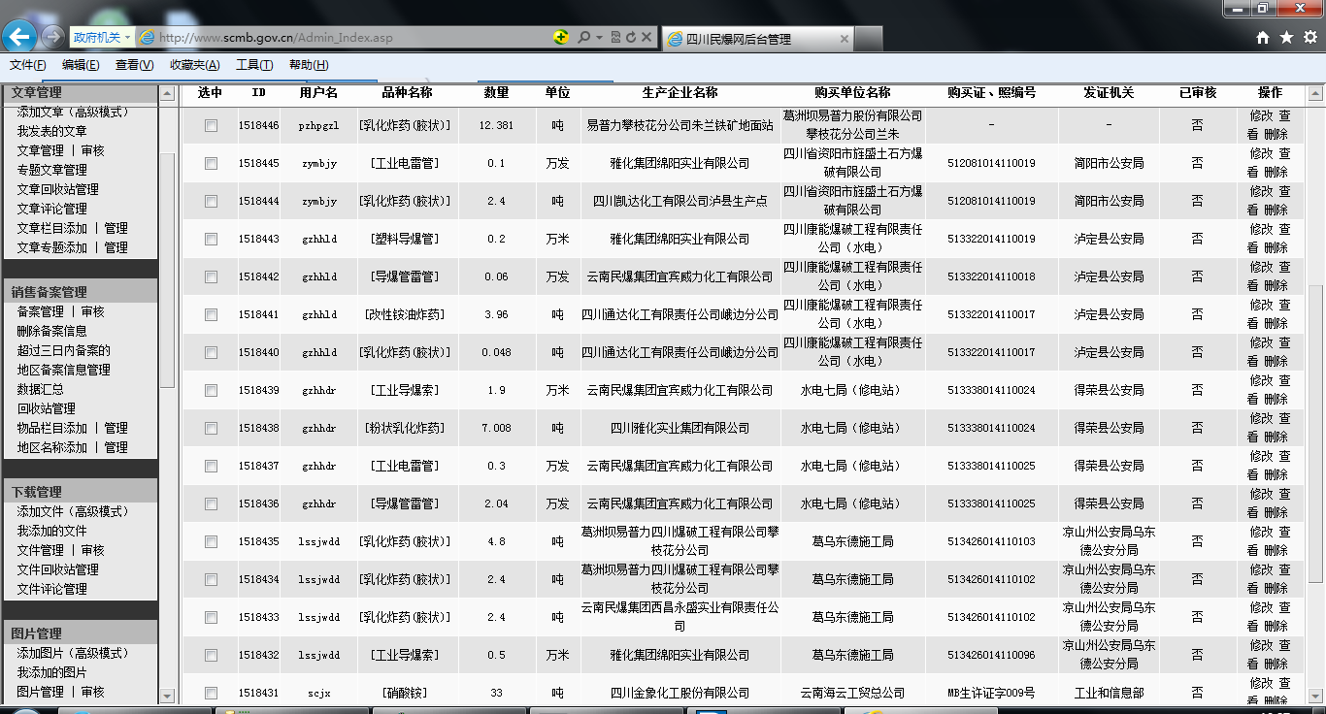Screen dimensions: 1326x714
Task: Tick the checkbox for record 1518445
Action: (x=211, y=164)
